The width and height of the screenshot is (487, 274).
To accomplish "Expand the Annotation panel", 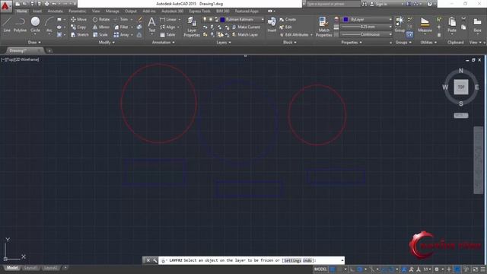I will pyautogui.click(x=164, y=43).
